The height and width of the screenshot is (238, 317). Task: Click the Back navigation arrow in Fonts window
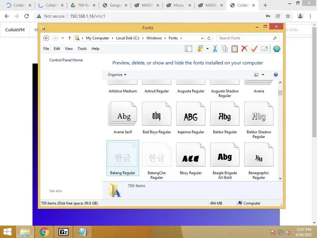(46, 38)
